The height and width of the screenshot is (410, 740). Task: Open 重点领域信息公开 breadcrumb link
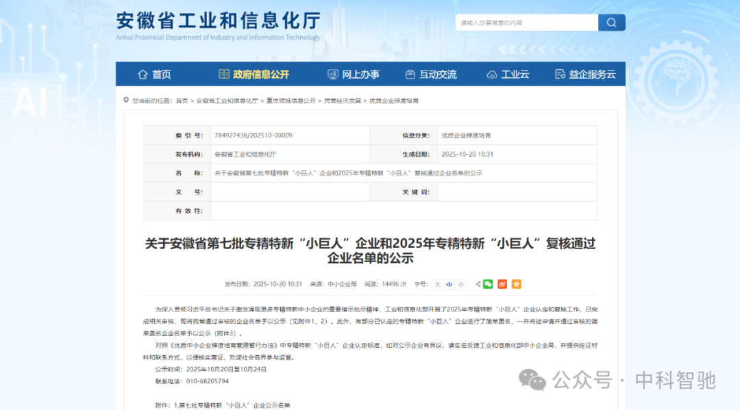pyautogui.click(x=291, y=101)
